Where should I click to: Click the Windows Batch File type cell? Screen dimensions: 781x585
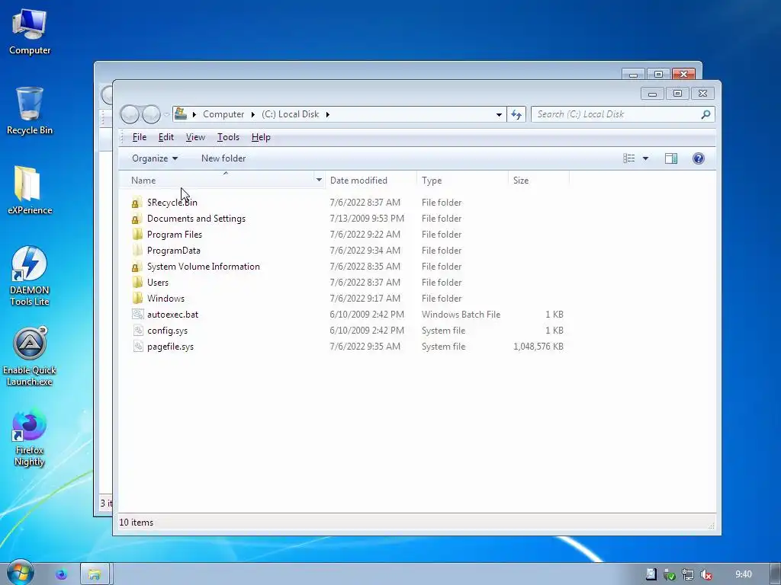461,315
